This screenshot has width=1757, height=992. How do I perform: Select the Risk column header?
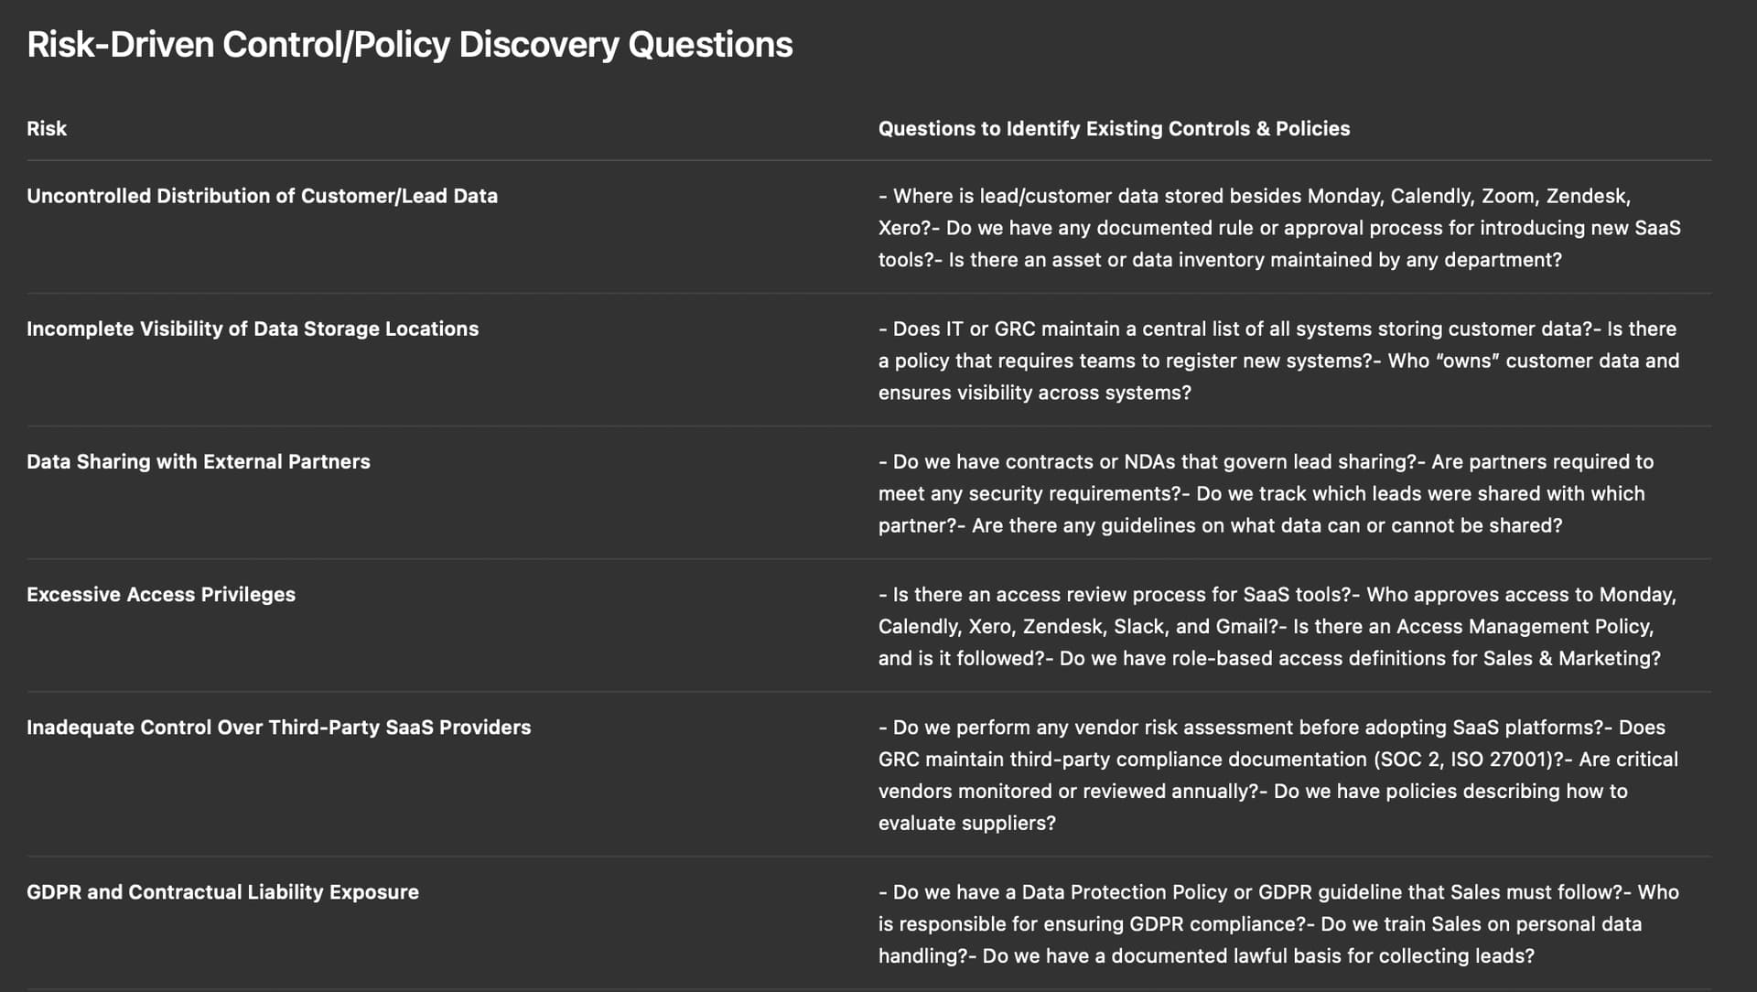coord(47,129)
